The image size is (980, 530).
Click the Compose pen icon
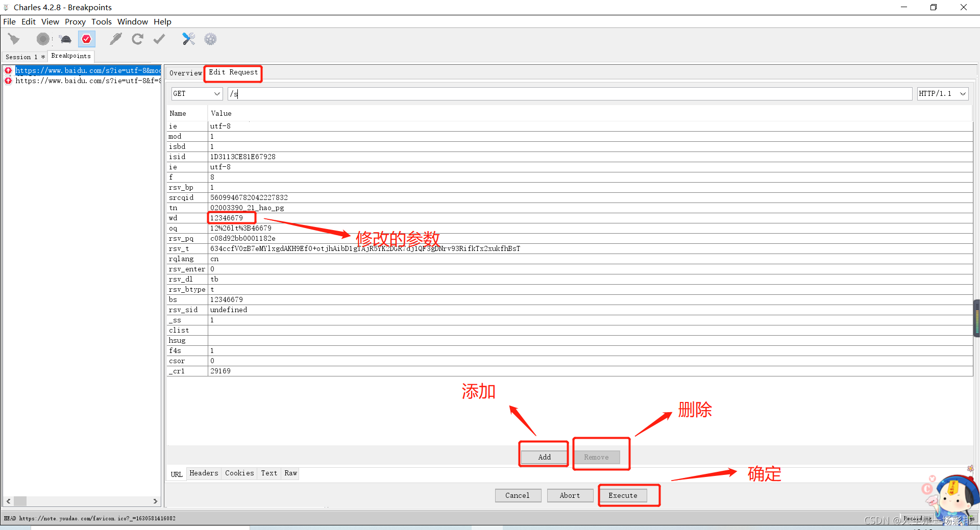pos(116,39)
